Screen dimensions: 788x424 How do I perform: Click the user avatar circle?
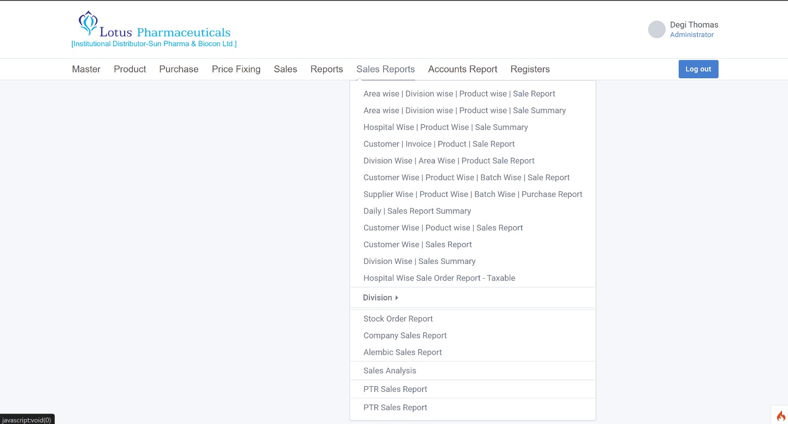click(x=657, y=30)
